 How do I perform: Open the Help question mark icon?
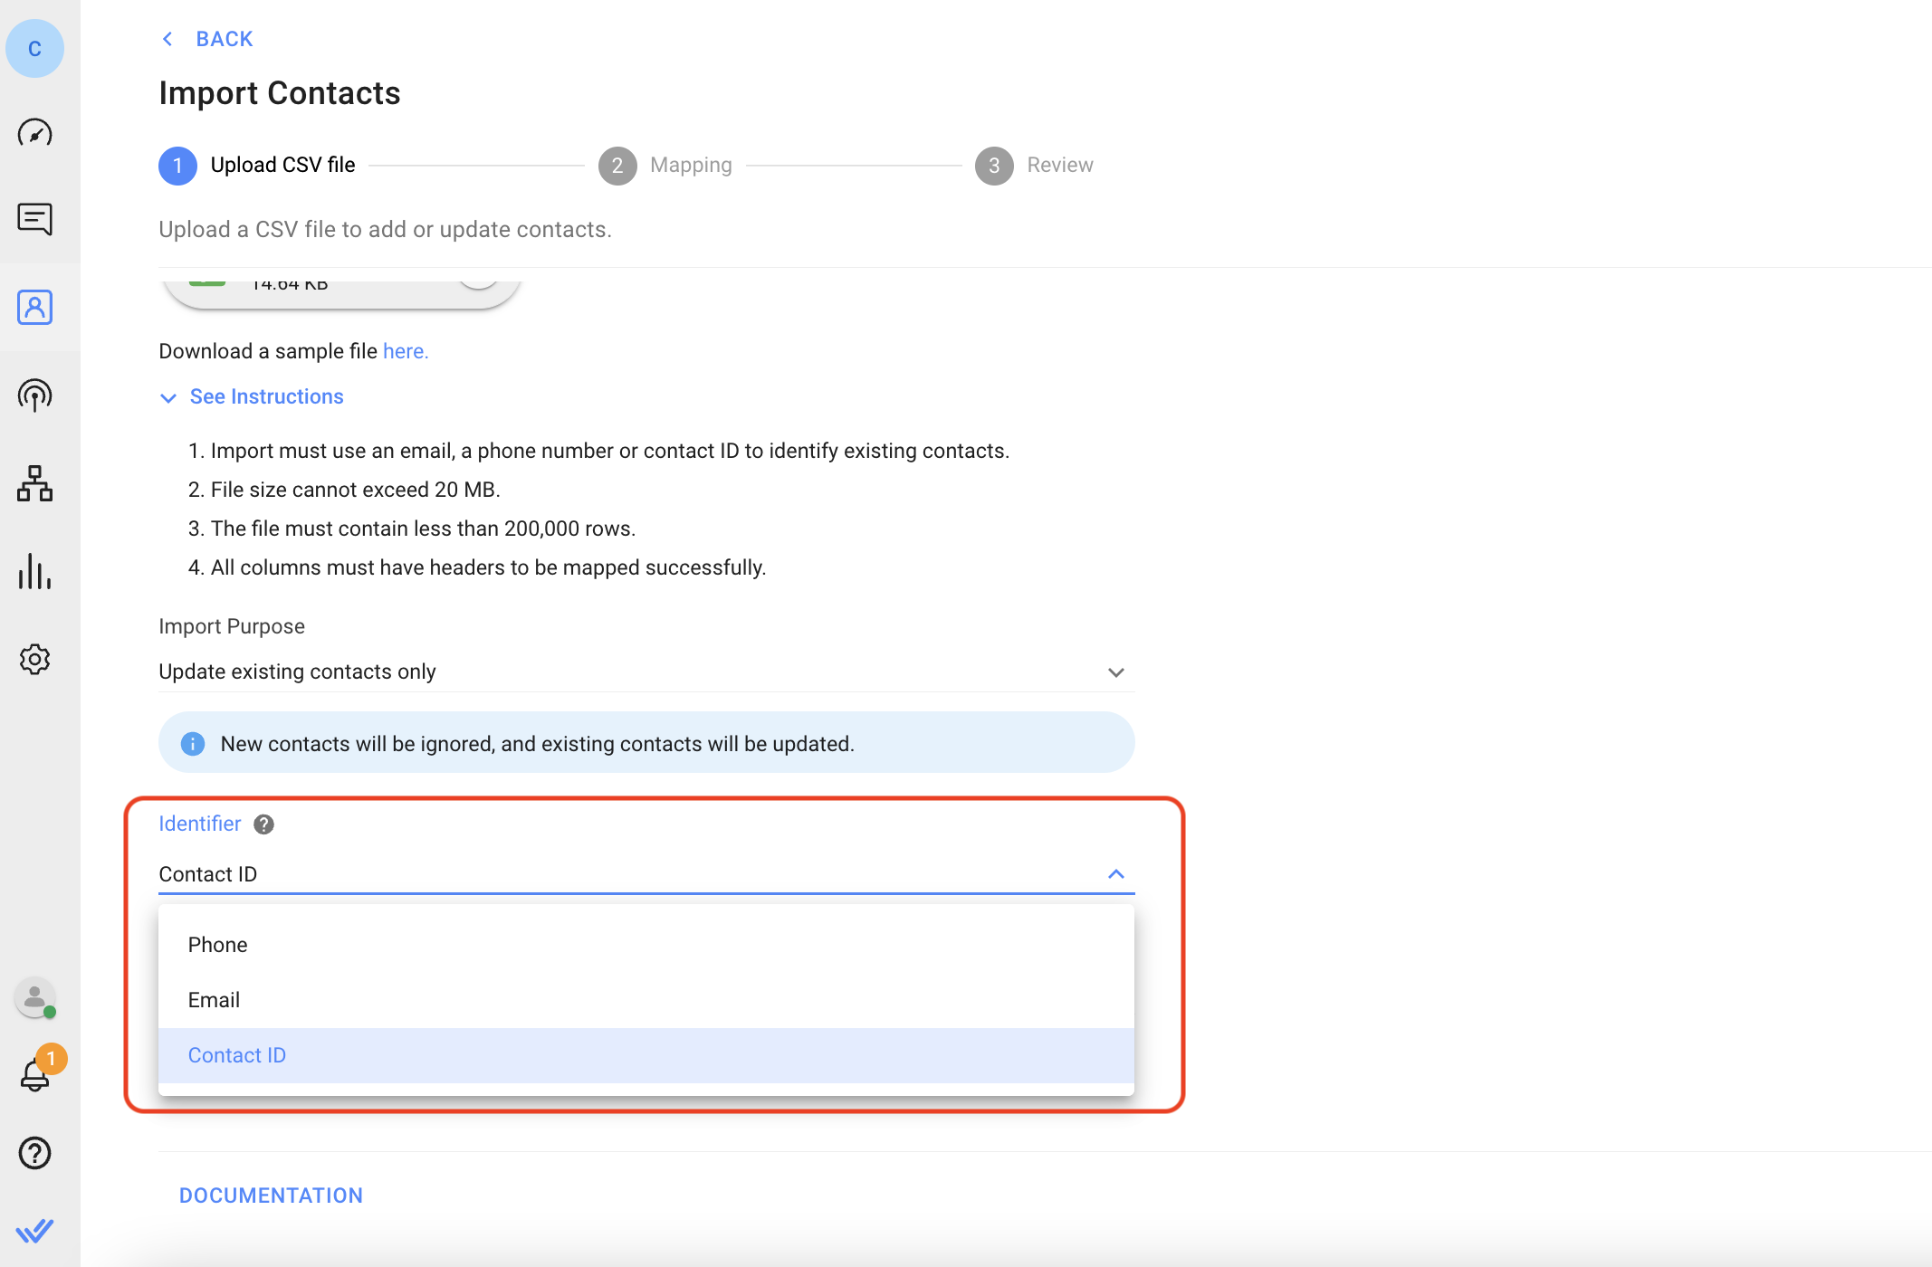[34, 1153]
